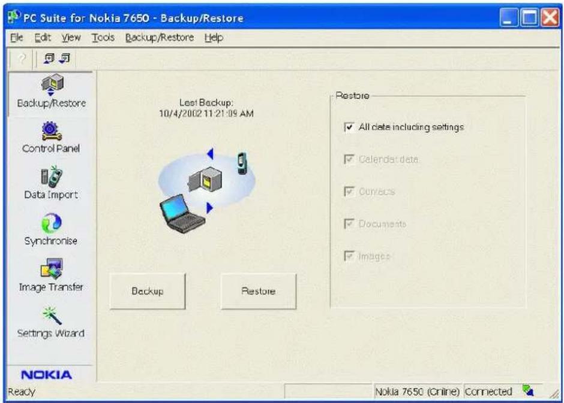This screenshot has height=403, width=564.
Task: Click the help question mark toolbar icon
Action: [x=22, y=58]
